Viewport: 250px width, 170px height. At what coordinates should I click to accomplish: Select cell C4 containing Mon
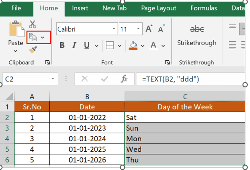pos(185,139)
